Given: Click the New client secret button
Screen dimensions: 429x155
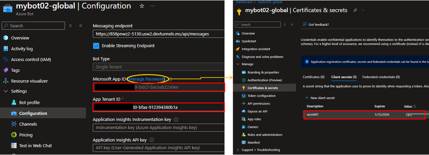Looking at the screenshot, I should coord(319,98).
